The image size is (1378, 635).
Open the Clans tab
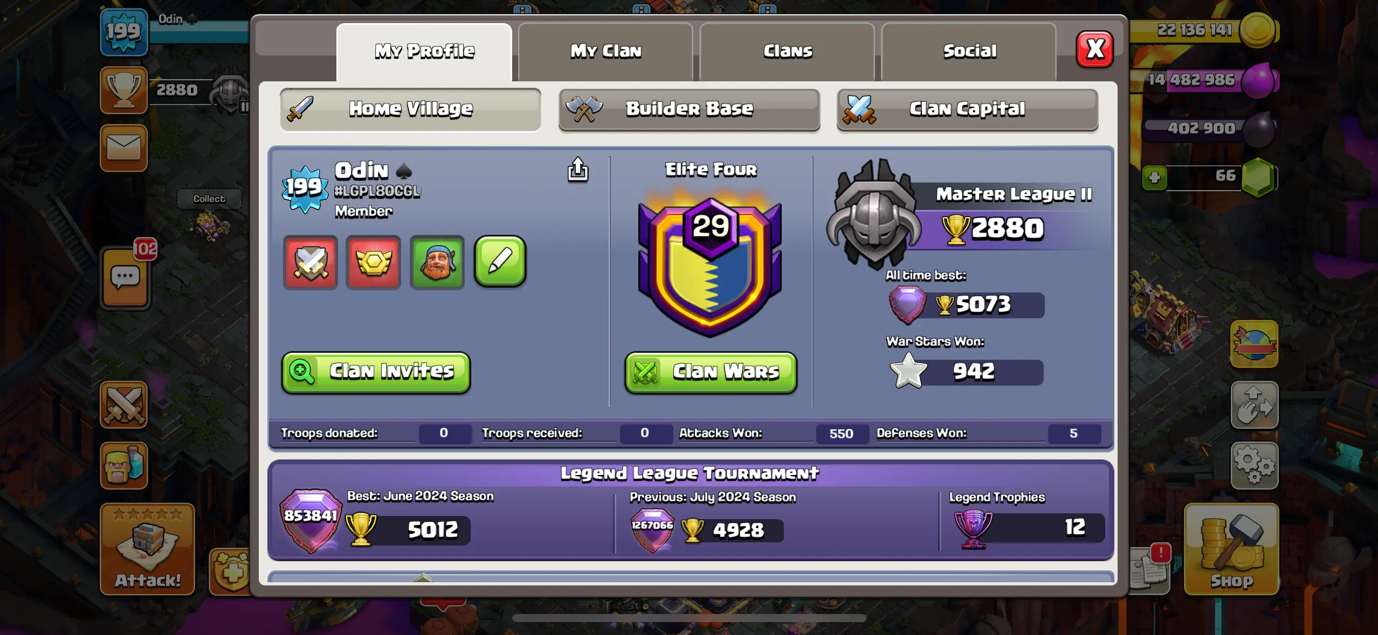pos(787,52)
